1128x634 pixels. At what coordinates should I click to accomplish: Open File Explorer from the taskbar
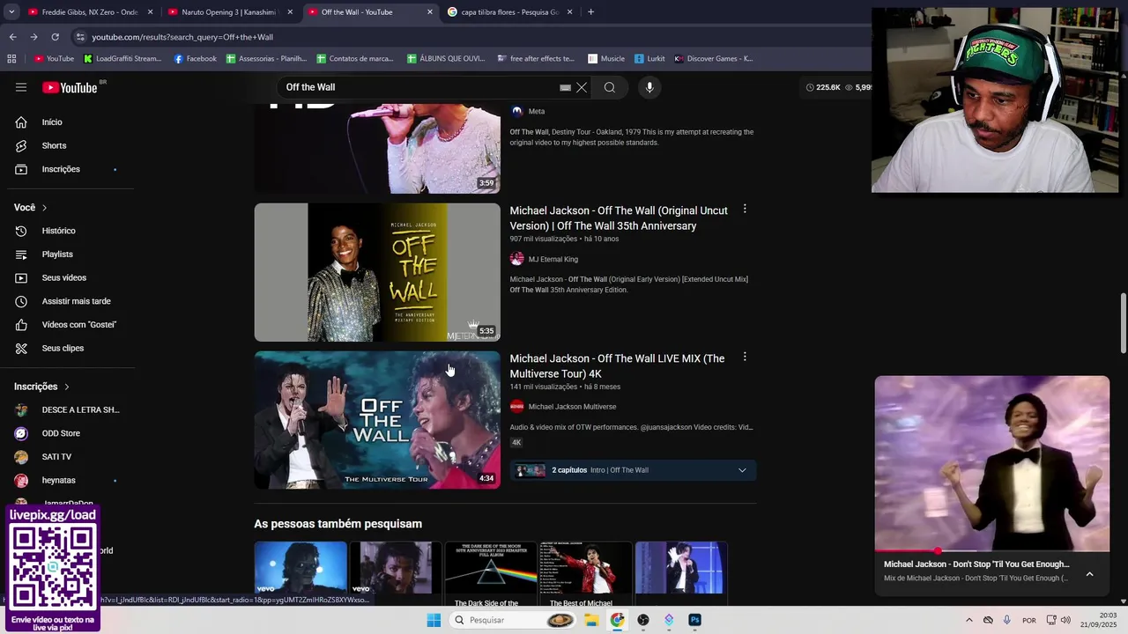point(591,620)
